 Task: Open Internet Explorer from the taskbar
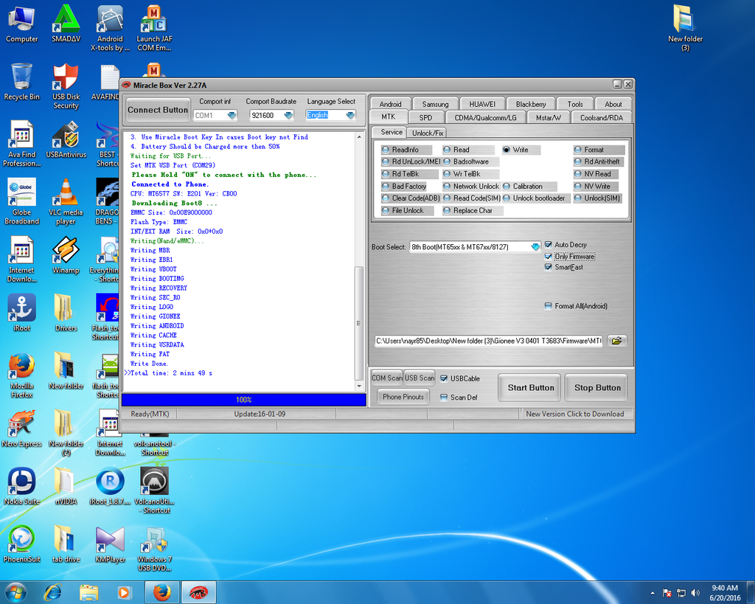(52, 591)
